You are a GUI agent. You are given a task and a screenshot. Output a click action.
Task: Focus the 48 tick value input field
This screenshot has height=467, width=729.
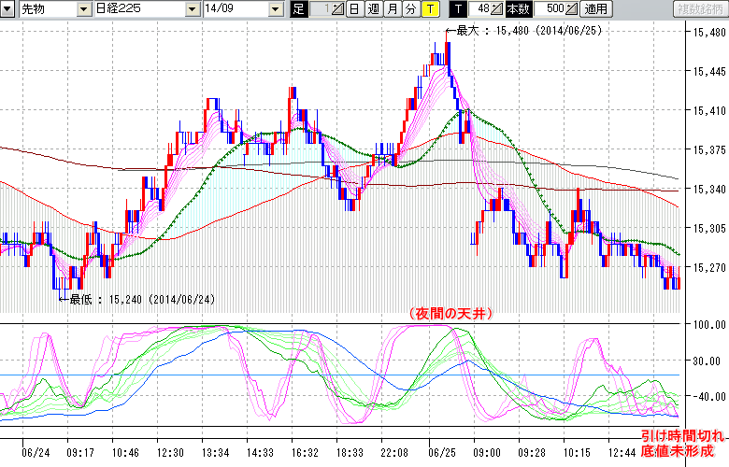479,9
